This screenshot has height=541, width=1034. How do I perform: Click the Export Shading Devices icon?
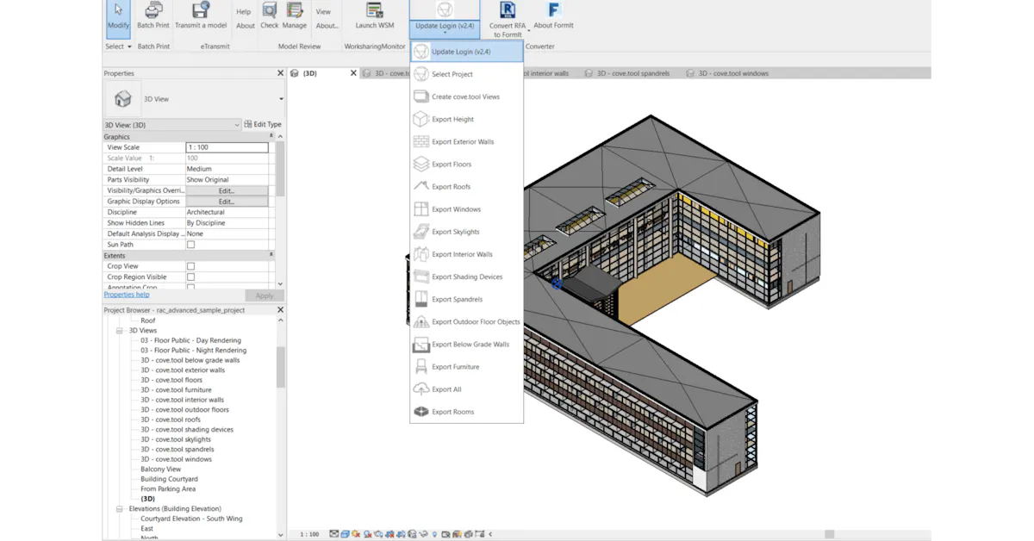click(x=420, y=277)
